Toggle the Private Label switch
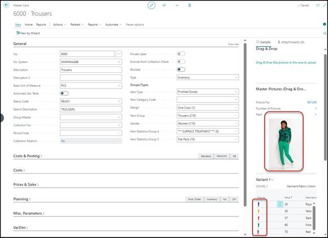The width and height of the screenshot is (328, 238). 181,54
